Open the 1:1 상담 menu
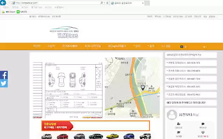This screenshot has height=139, width=223. pos(166,46)
